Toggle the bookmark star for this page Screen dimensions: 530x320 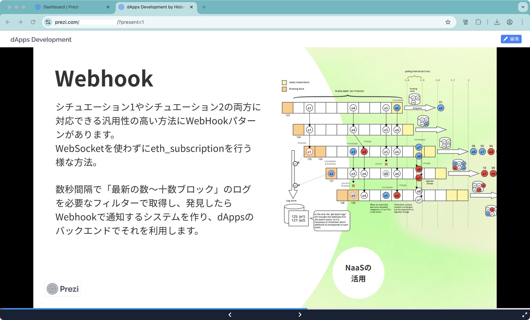click(448, 22)
